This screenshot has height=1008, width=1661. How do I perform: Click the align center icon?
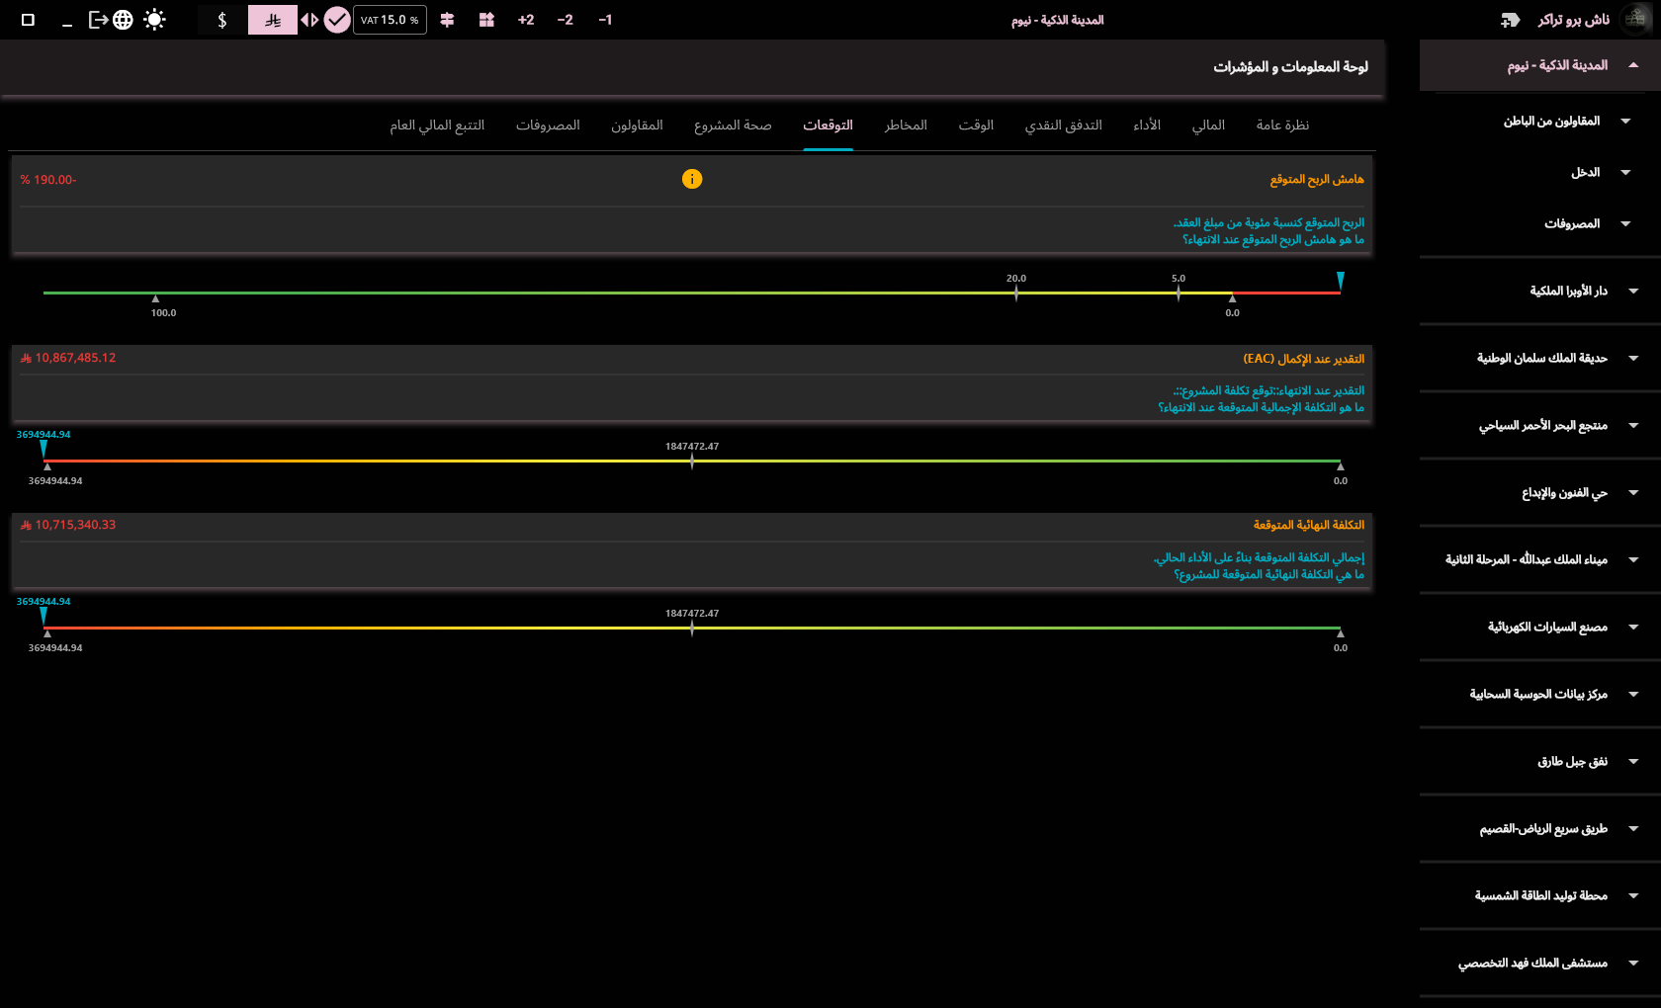447,20
